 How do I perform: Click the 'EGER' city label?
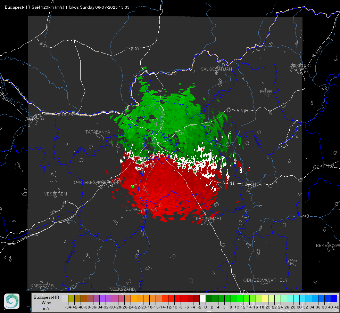point(266,92)
